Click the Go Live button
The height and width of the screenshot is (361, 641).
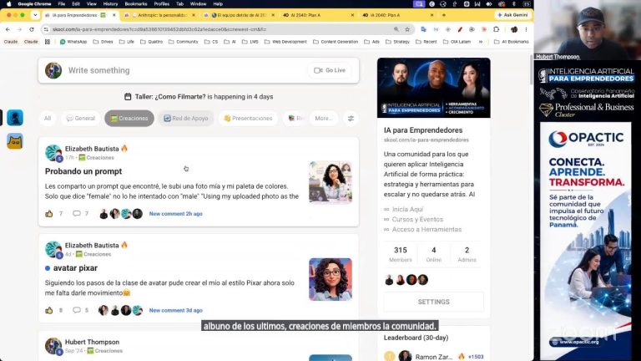(330, 70)
